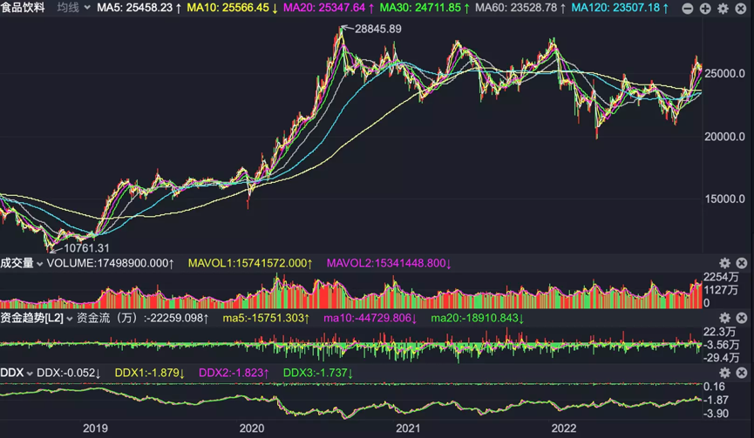The image size is (754, 438).
Task: Remove the 成交量 volume panel
Action: coord(742,263)
